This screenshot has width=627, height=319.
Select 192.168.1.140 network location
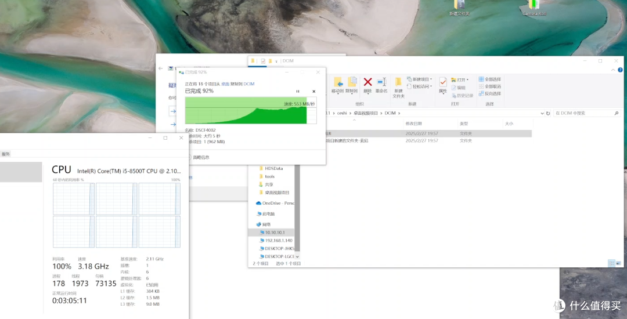[x=276, y=240]
